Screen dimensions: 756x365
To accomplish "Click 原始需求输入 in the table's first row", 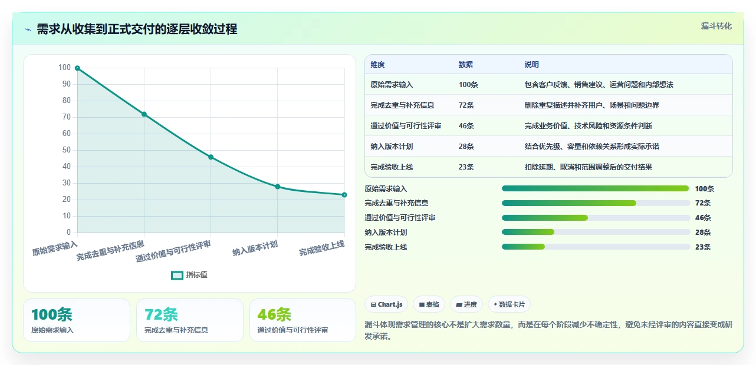I will pos(392,85).
